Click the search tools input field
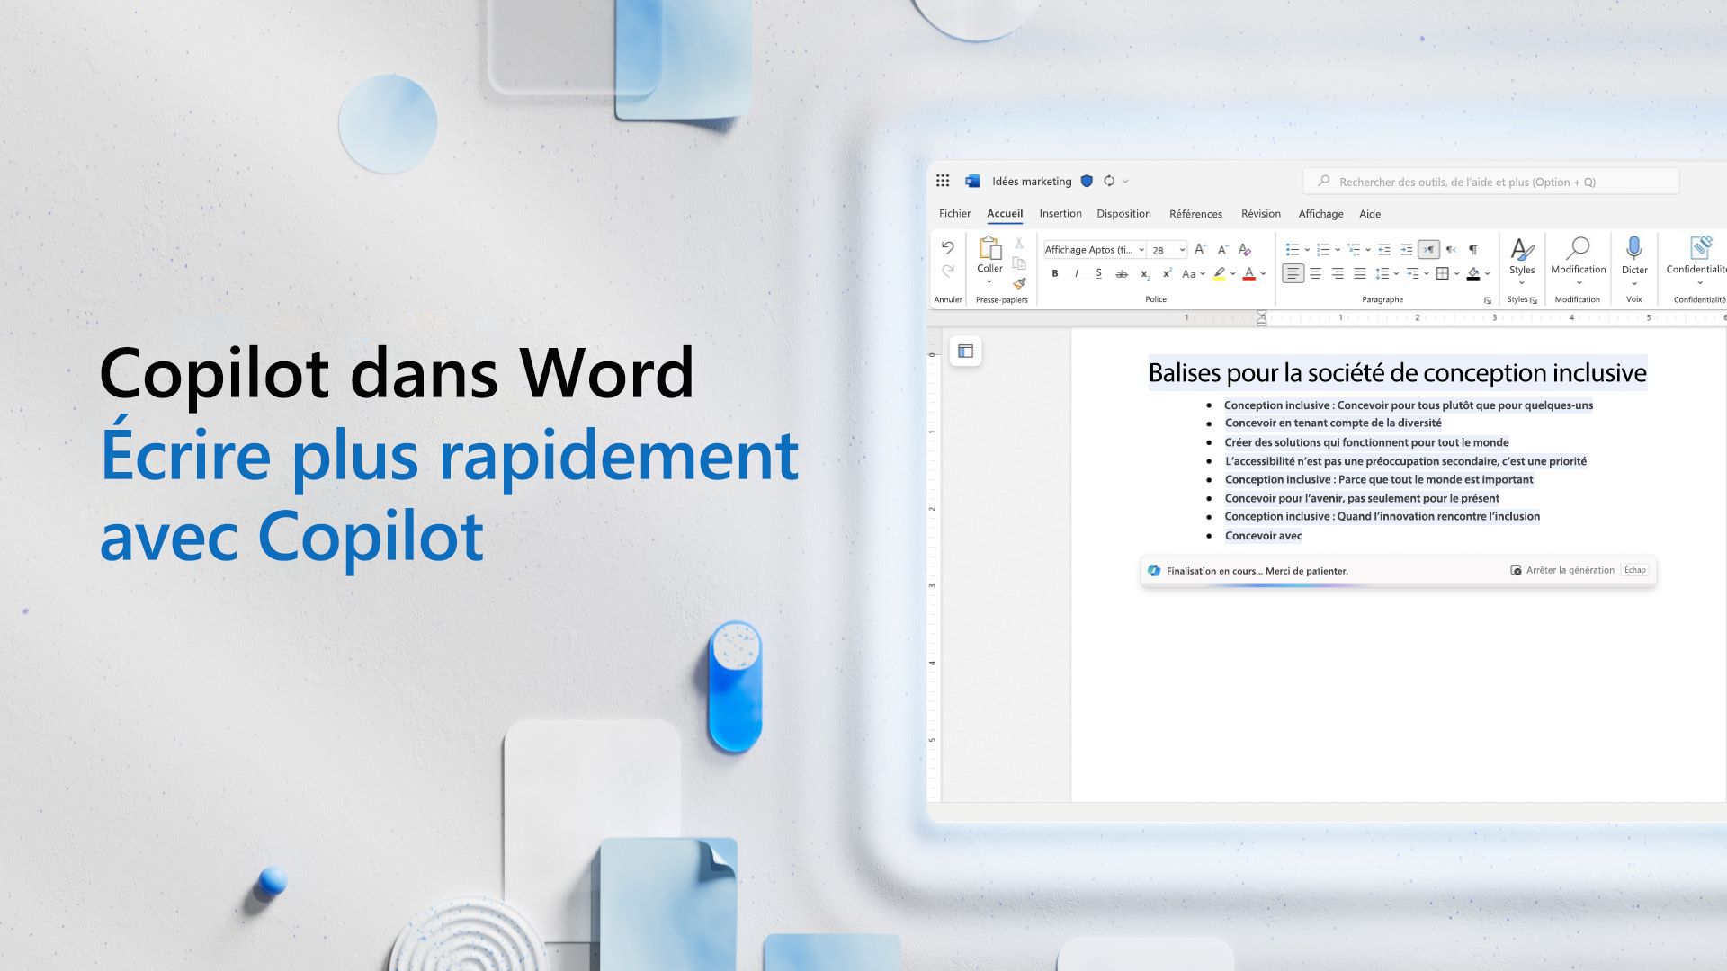This screenshot has height=971, width=1727. point(1490,182)
